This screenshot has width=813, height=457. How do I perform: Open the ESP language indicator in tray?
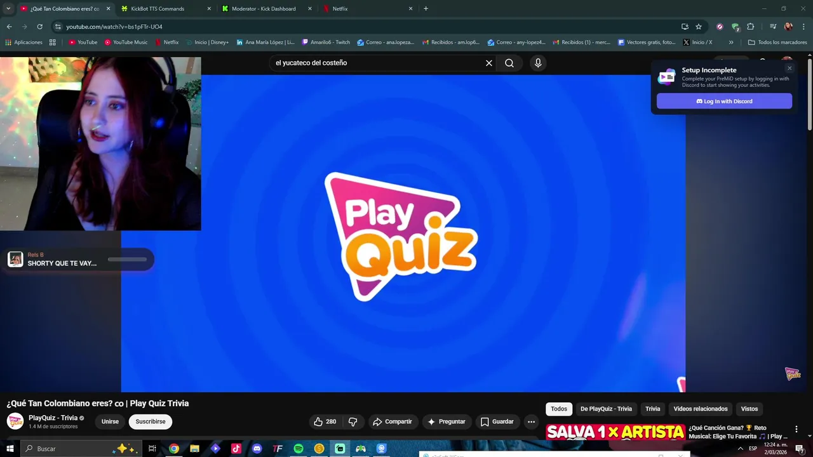pyautogui.click(x=753, y=449)
